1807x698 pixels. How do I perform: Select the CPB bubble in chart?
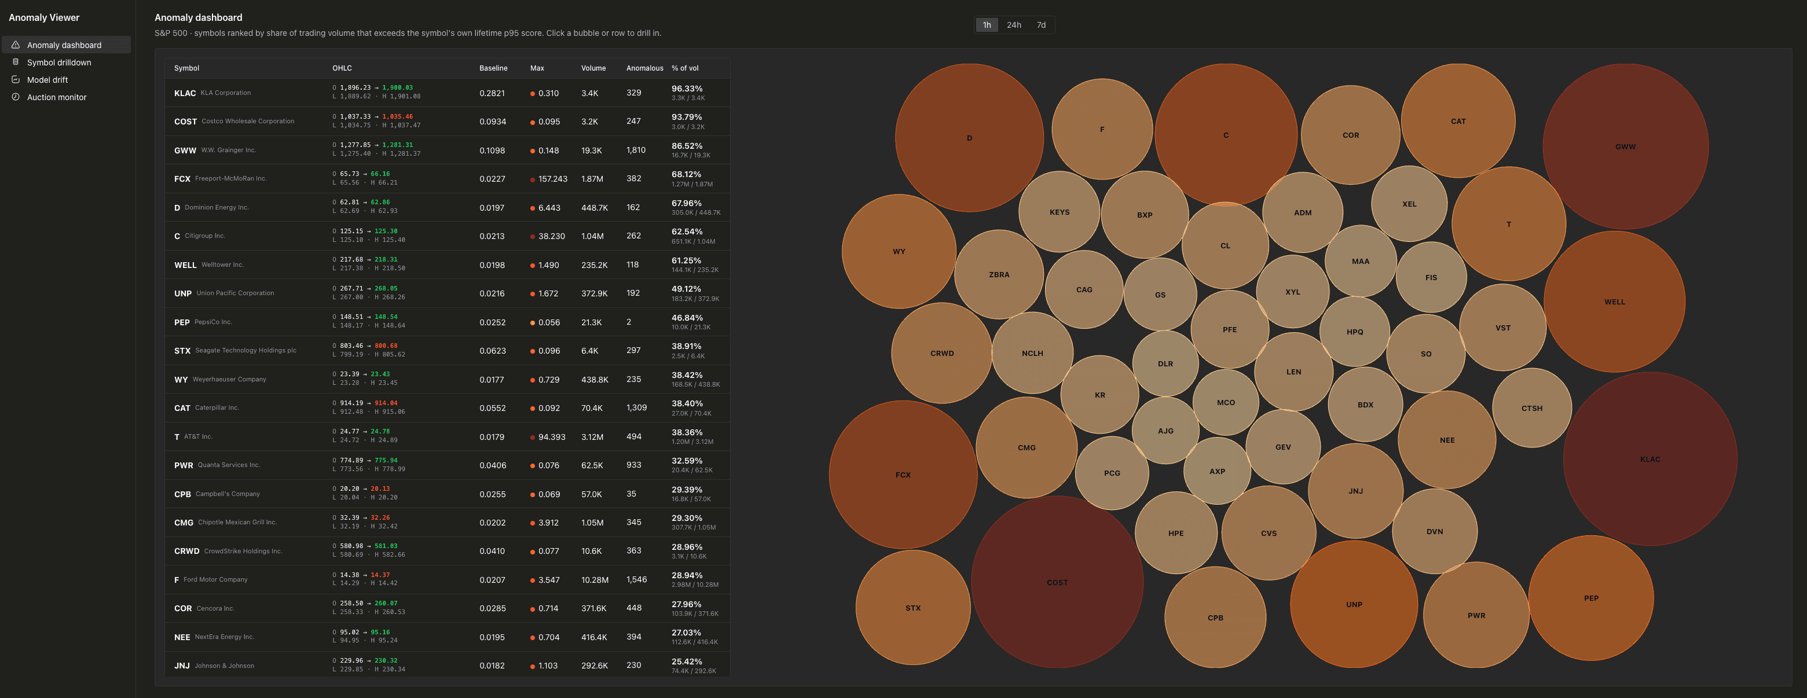coord(1215,618)
